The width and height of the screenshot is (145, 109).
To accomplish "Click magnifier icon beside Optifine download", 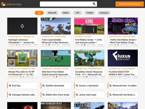I will coord(44,86).
